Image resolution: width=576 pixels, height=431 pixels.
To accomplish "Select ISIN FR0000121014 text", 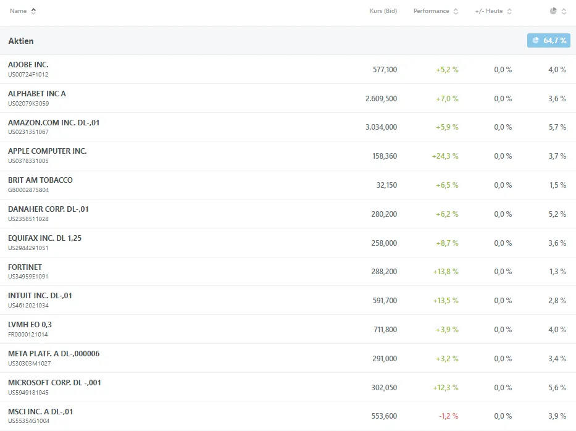I will tap(28, 335).
